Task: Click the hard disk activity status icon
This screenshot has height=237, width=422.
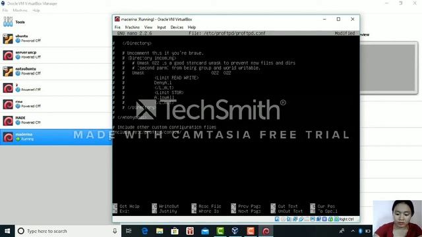Action: (x=277, y=219)
